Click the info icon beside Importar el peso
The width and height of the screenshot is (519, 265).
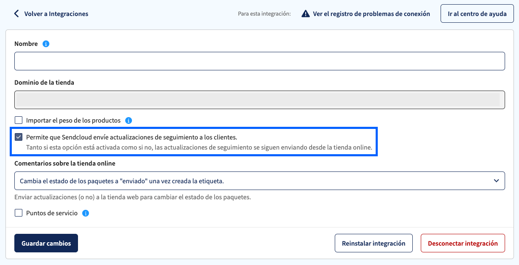[129, 120]
